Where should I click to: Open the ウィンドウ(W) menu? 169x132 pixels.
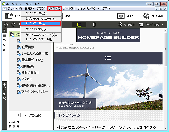pyautogui.click(x=86, y=8)
